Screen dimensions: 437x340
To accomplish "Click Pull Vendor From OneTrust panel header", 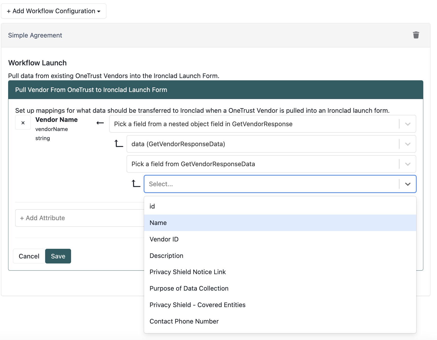I will coord(215,90).
